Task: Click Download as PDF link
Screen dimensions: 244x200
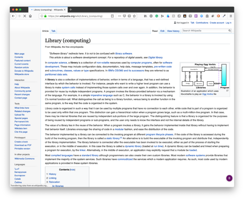Action: coord(23,145)
